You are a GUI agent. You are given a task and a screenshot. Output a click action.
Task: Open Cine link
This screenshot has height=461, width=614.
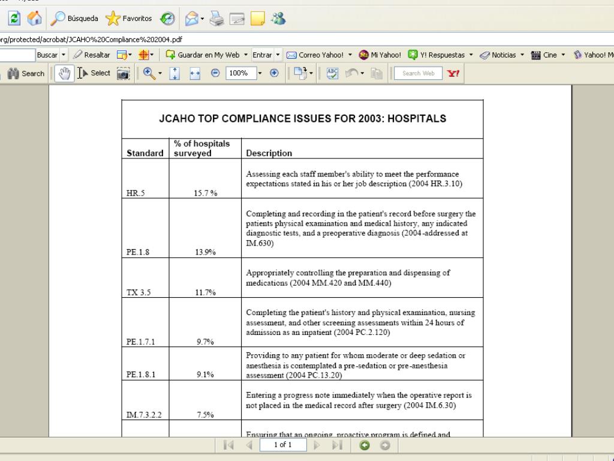point(544,55)
